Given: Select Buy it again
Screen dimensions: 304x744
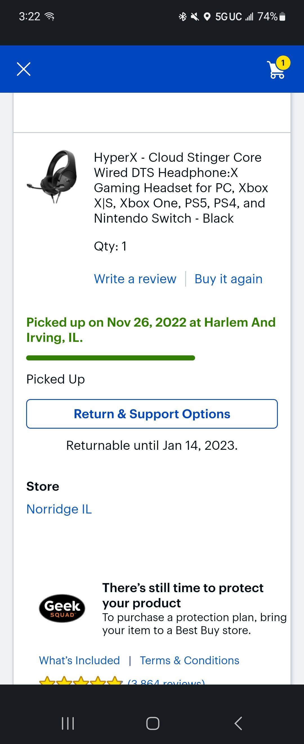Looking at the screenshot, I should tap(229, 278).
